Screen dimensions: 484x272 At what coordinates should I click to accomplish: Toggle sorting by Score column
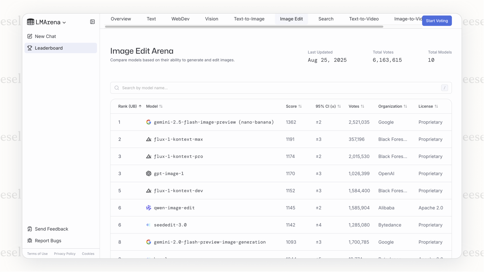[x=300, y=106]
